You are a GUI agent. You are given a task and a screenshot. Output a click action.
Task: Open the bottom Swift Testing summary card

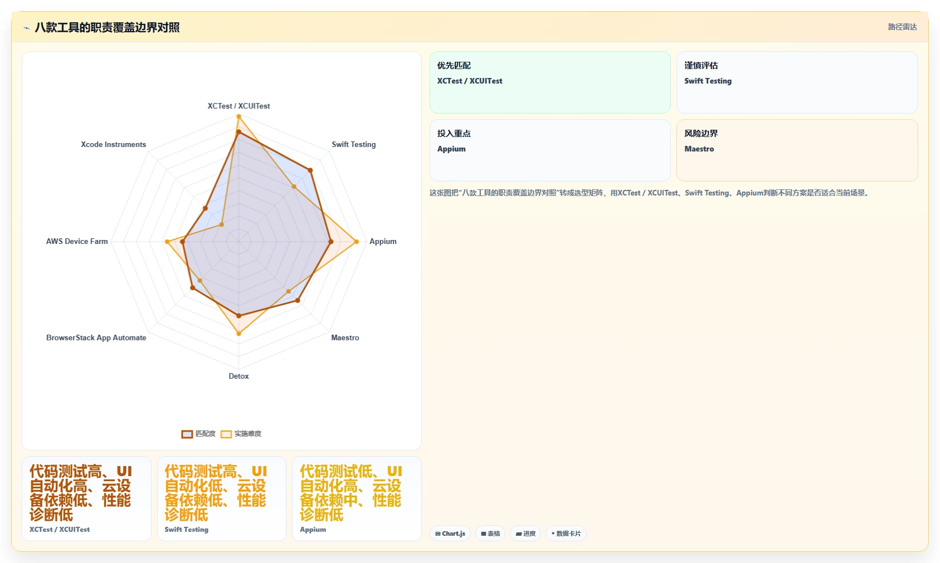pos(222,498)
